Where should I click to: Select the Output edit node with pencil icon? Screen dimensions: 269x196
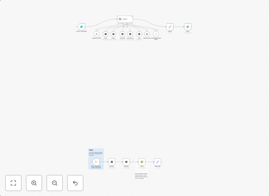click(170, 27)
